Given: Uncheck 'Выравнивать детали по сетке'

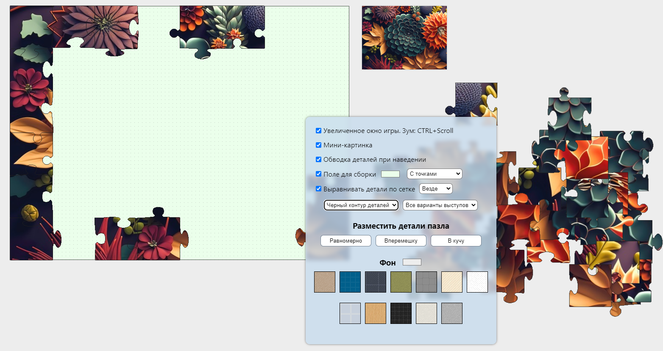Looking at the screenshot, I should pyautogui.click(x=318, y=188).
